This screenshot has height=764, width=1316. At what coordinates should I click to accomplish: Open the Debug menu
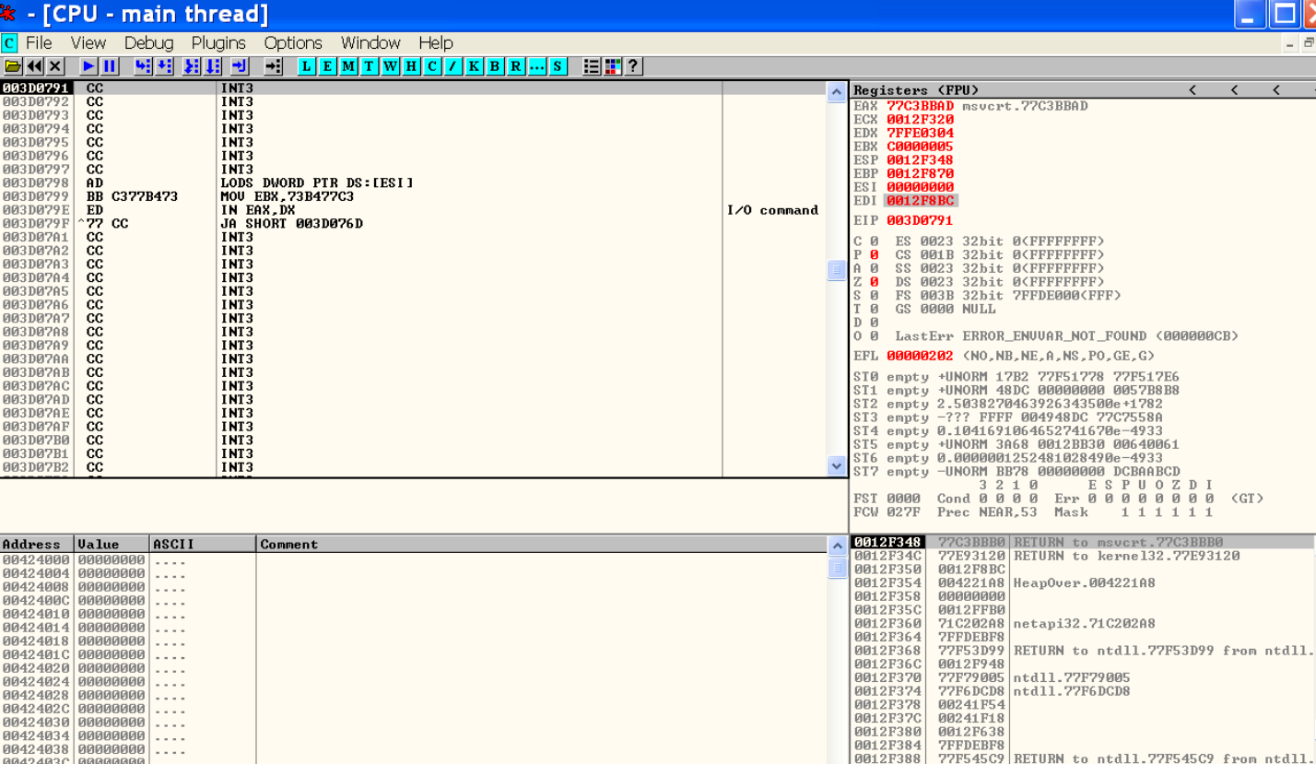(x=148, y=43)
